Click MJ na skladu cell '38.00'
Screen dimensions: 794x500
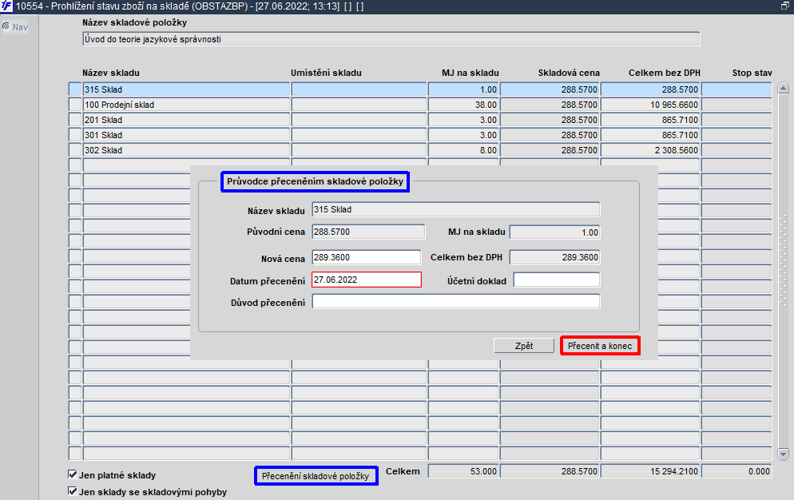(463, 105)
